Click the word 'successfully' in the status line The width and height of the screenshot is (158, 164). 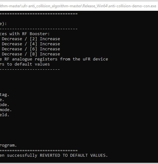pyautogui.click(x=22, y=155)
